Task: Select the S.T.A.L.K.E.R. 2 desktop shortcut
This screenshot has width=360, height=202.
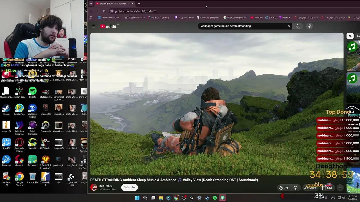Action: [x=46, y=162]
